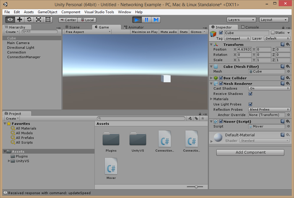
Task: Disable the Mover Script component checkbox
Action: (x=221, y=121)
